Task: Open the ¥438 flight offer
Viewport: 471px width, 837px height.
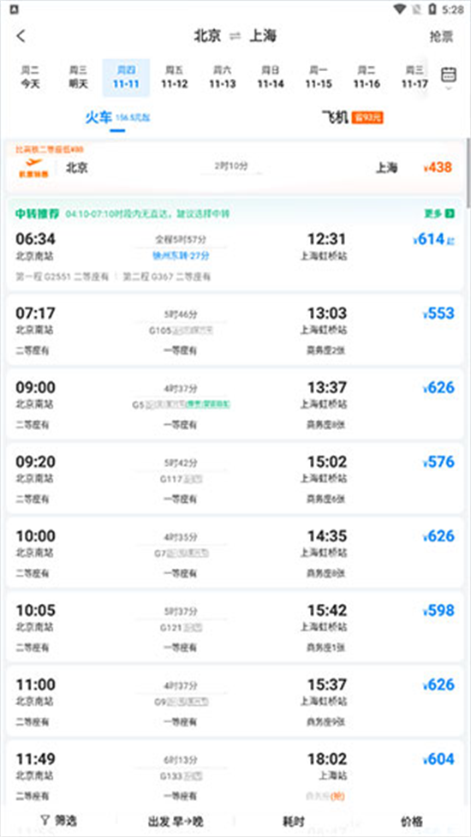Action: point(235,168)
